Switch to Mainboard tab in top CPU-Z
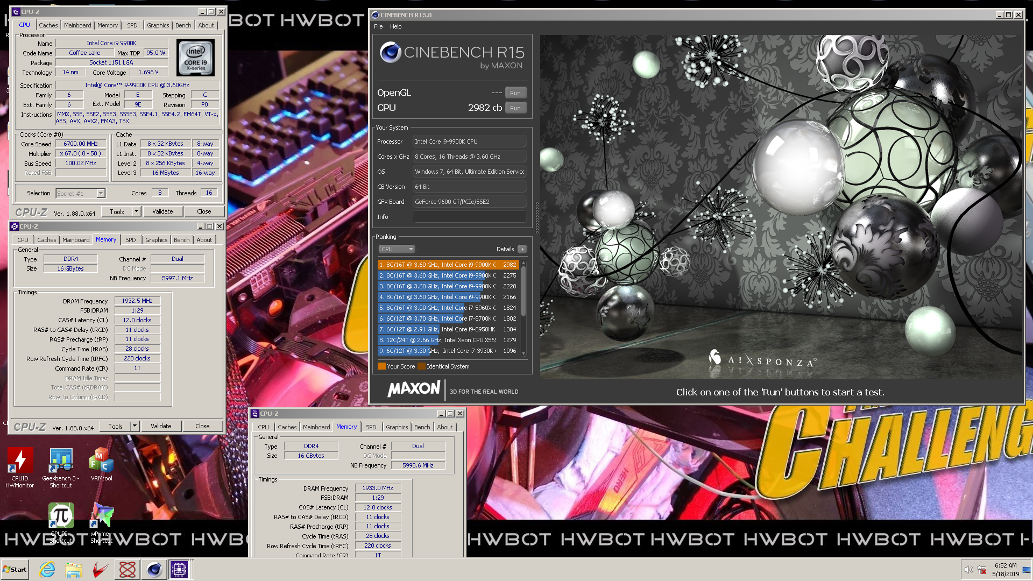Screen dimensions: 1033x581 [x=77, y=25]
